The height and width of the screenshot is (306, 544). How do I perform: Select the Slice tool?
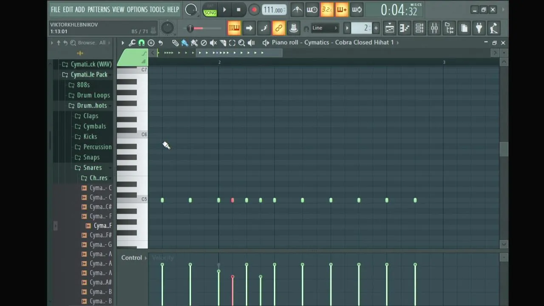223,43
